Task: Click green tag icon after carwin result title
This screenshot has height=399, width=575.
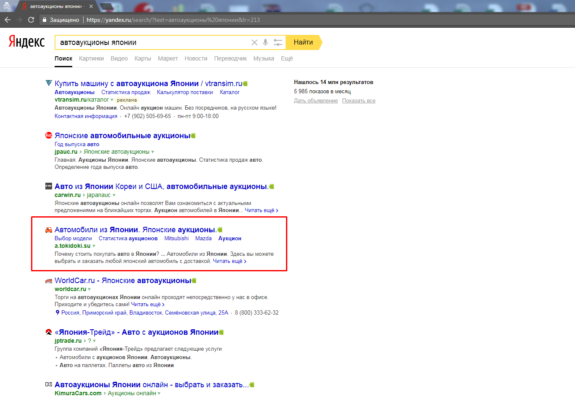Action: [271, 186]
